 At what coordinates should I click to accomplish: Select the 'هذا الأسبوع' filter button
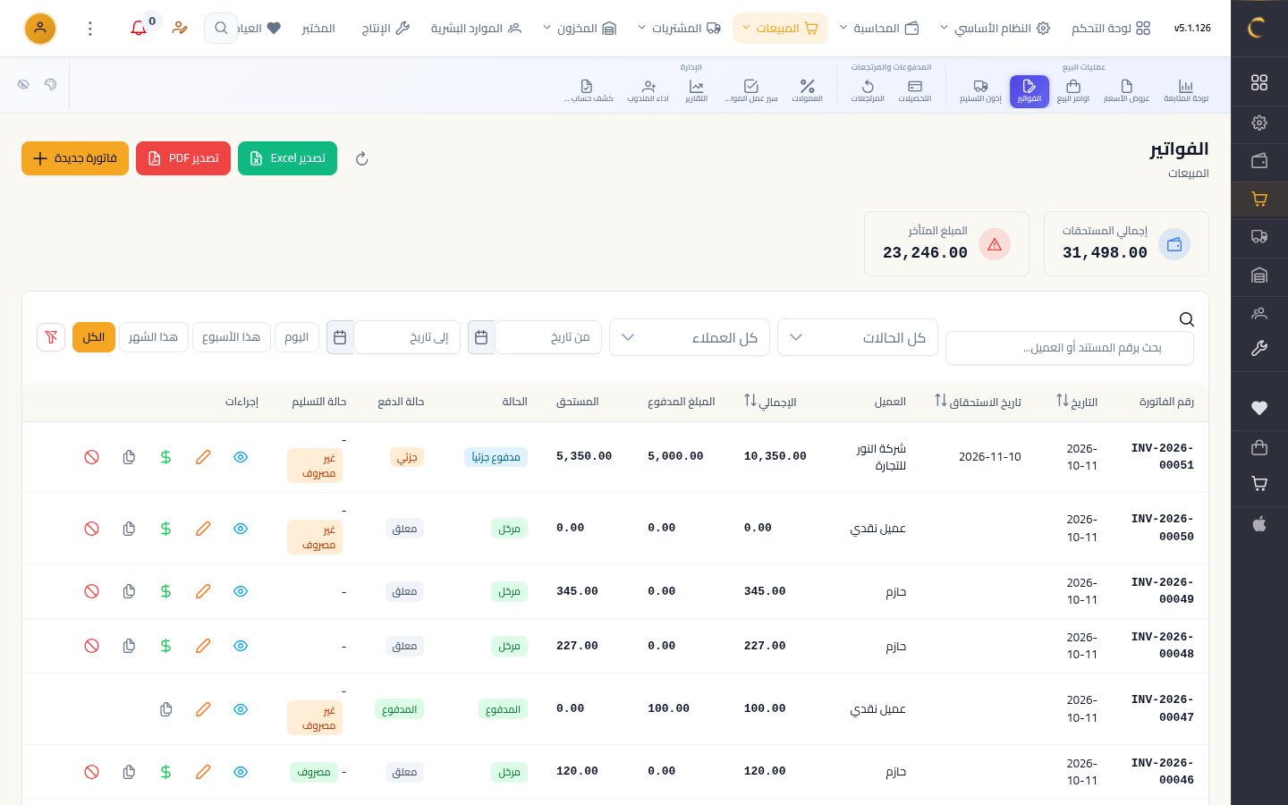click(232, 337)
